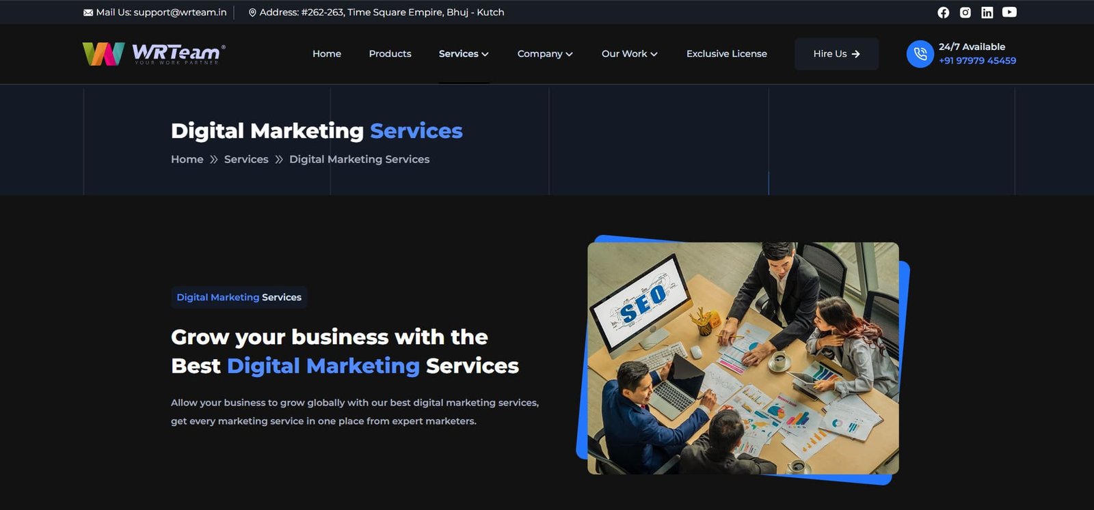Click the blue phone call icon

click(920, 54)
